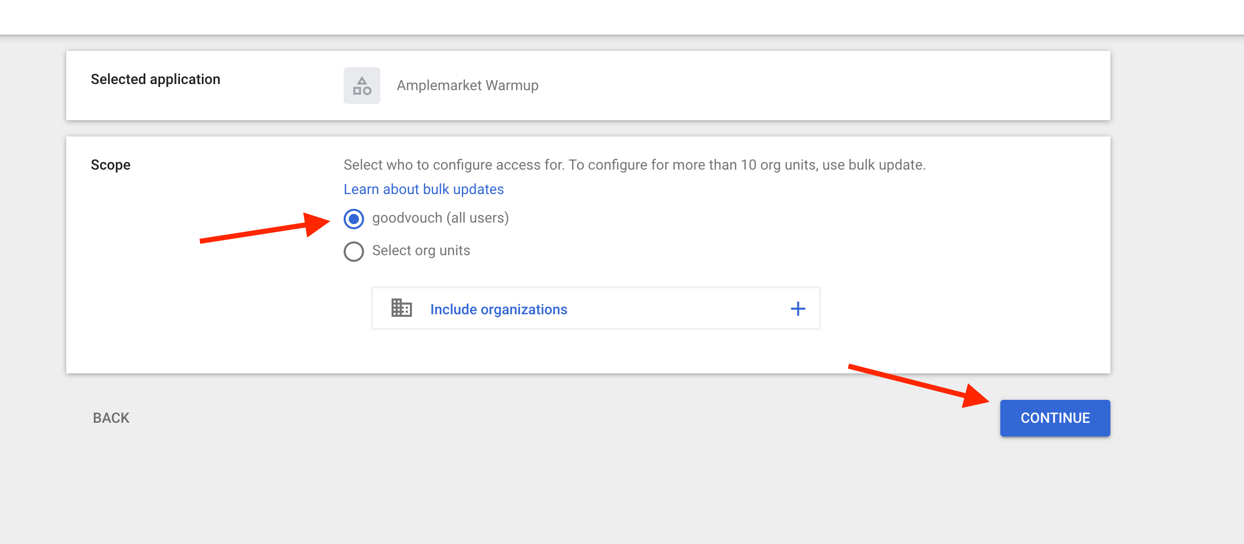The image size is (1244, 544).
Task: Click the organizations building icon
Action: pyautogui.click(x=401, y=308)
